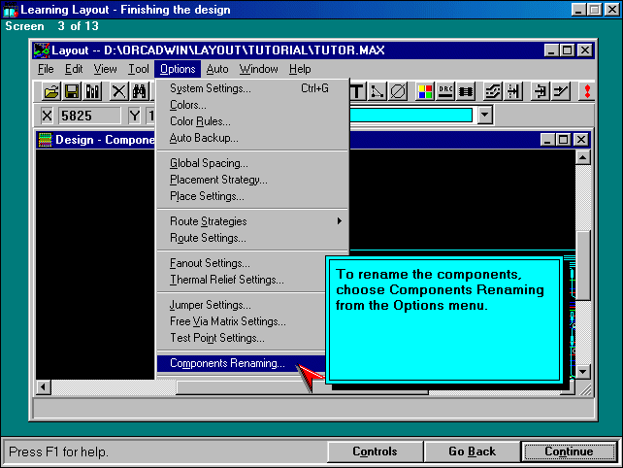Expand the cyan layer dropdown arrow
Image resolution: width=623 pixels, height=468 pixels.
[485, 116]
